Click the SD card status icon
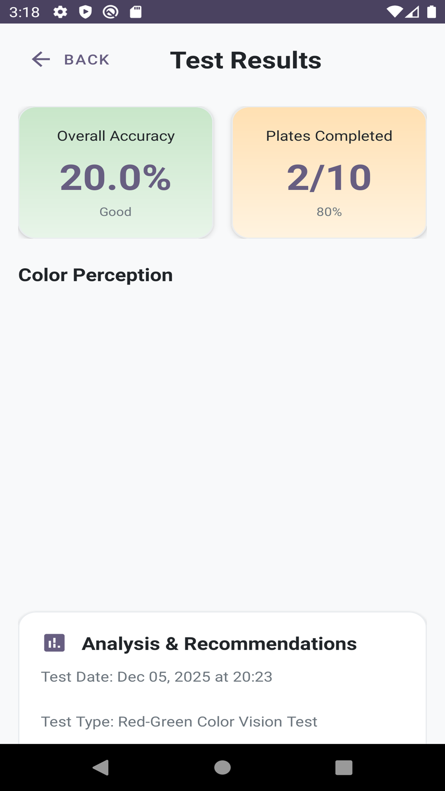Image resolution: width=445 pixels, height=791 pixels. (x=136, y=12)
